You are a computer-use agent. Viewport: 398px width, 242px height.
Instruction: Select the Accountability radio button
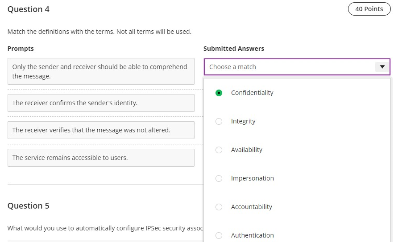[219, 207]
